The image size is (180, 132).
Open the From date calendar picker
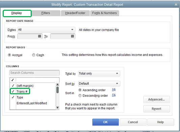coord(40,36)
